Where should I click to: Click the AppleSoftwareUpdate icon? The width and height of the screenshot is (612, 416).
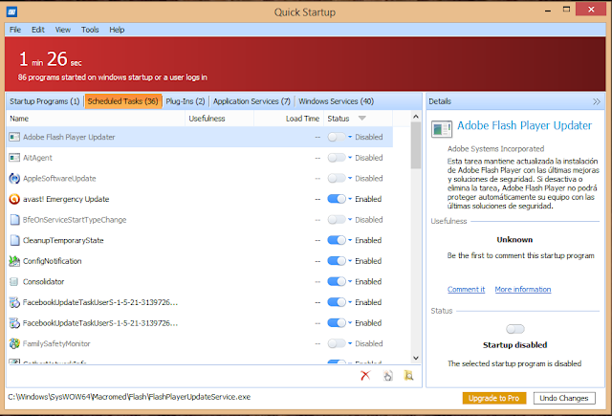[x=14, y=178]
